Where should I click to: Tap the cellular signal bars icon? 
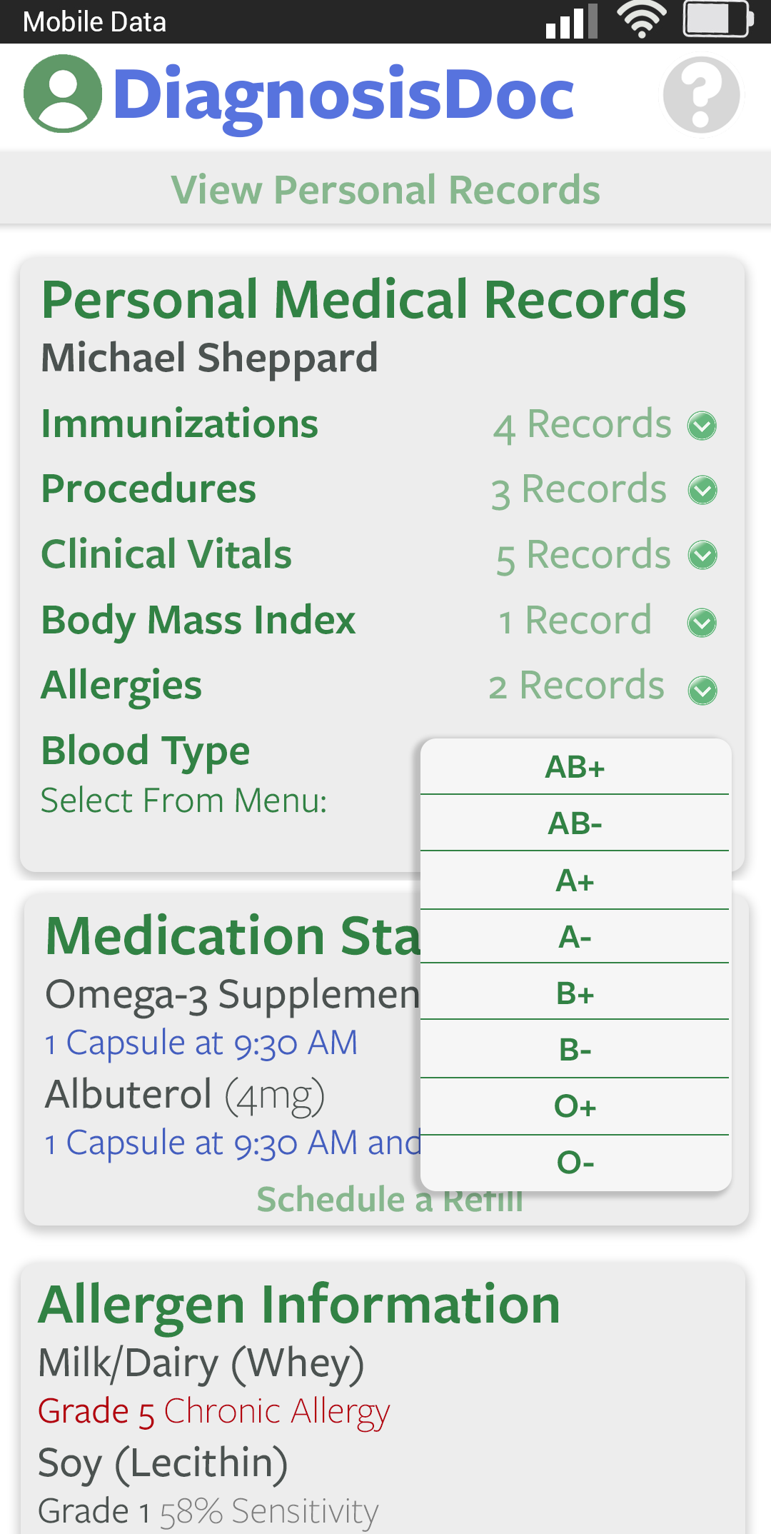(x=571, y=21)
